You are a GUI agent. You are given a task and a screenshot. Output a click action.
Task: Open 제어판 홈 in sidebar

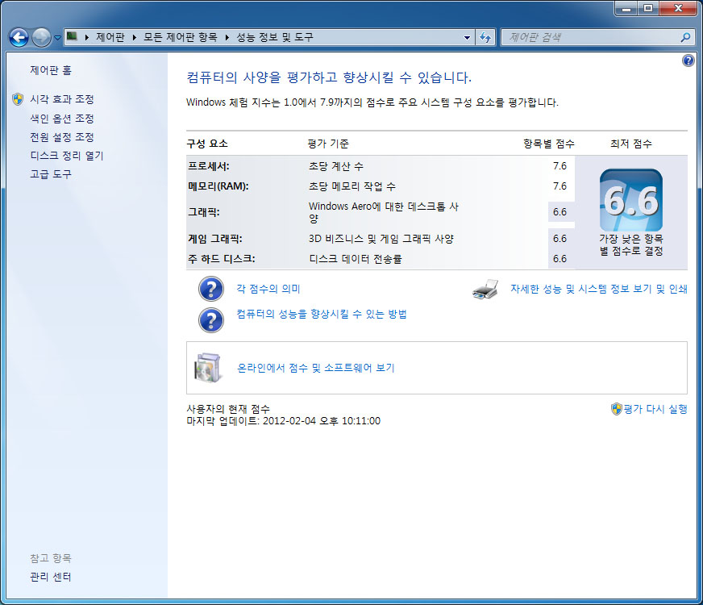pos(51,70)
